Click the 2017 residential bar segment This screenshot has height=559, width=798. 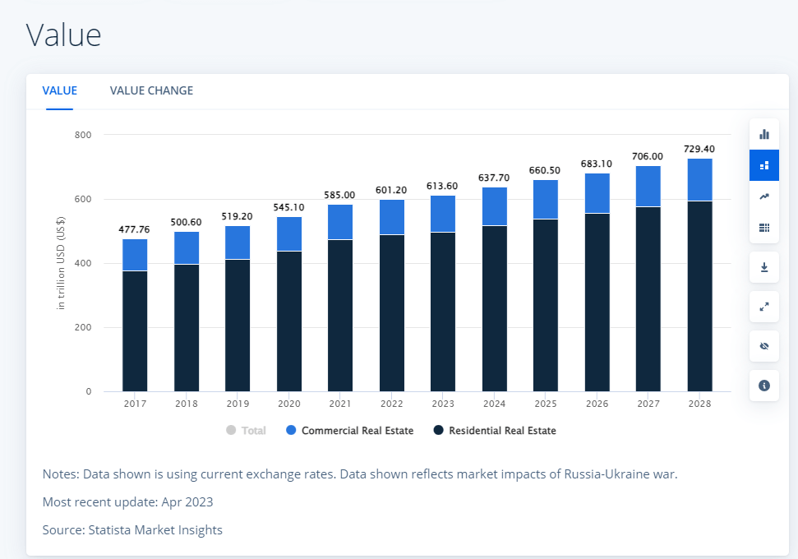pyautogui.click(x=135, y=331)
